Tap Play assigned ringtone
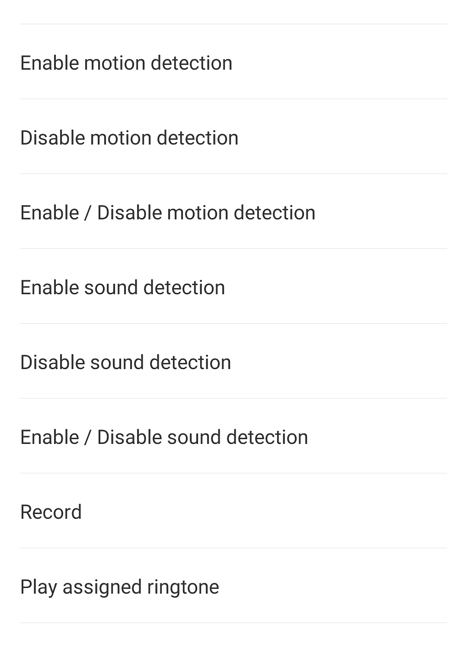 120,587
